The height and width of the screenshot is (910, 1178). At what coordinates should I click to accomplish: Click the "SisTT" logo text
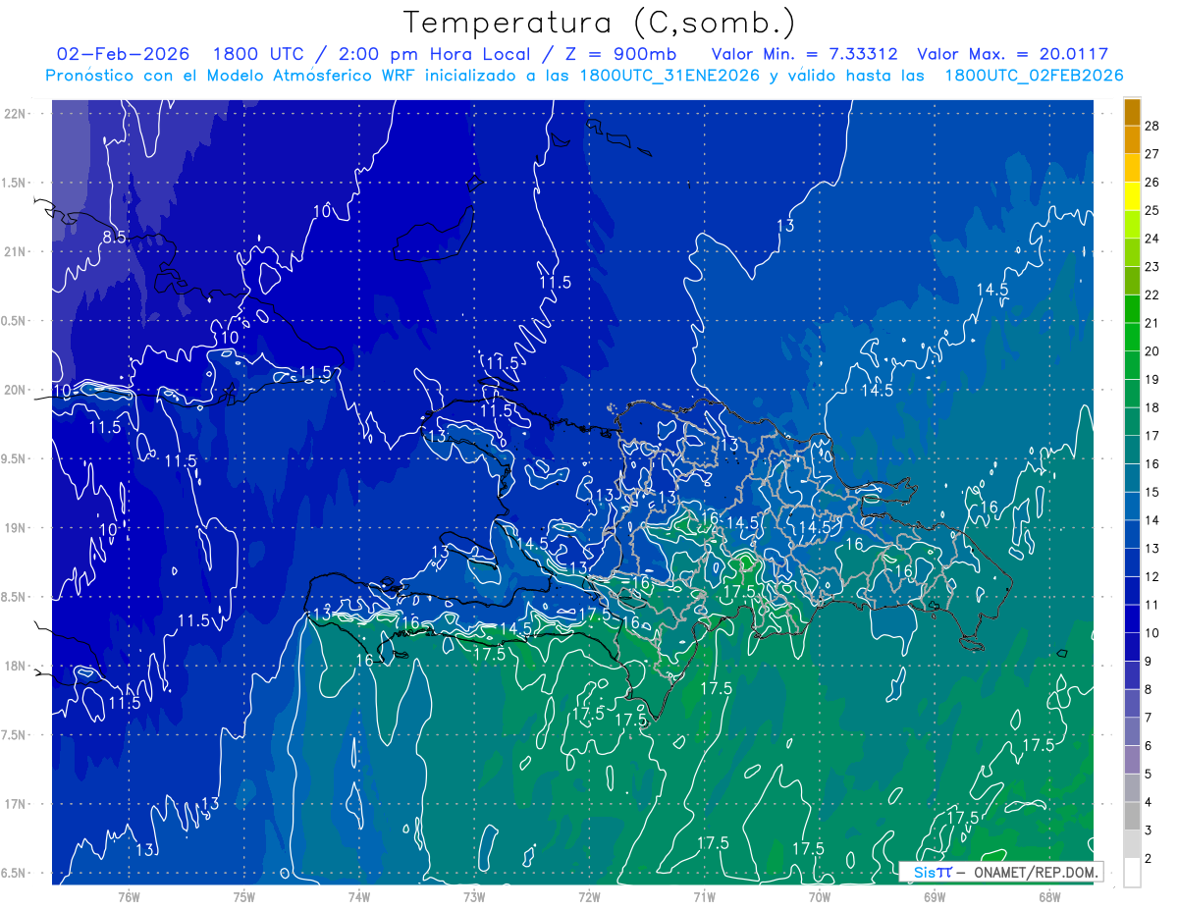[x=932, y=873]
